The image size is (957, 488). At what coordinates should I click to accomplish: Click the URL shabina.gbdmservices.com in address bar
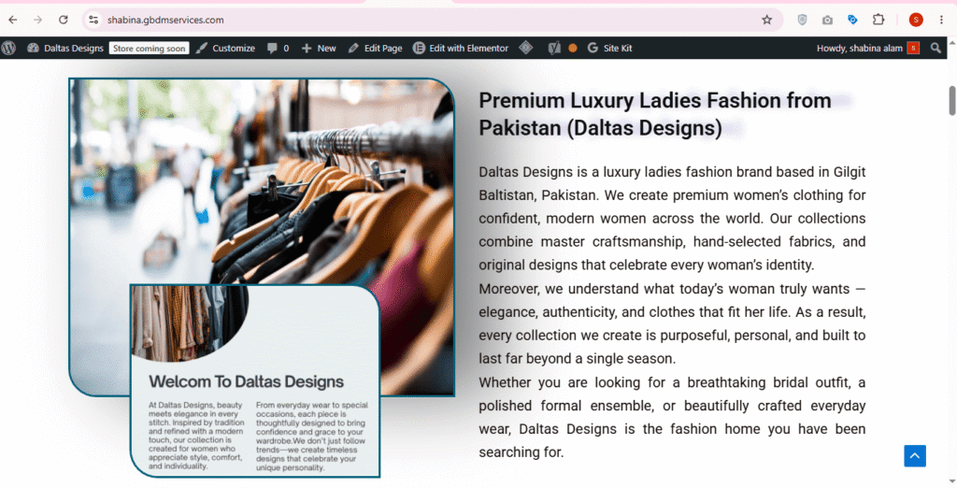click(165, 21)
